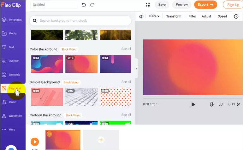Select the golden forest thumbnail

115,35
